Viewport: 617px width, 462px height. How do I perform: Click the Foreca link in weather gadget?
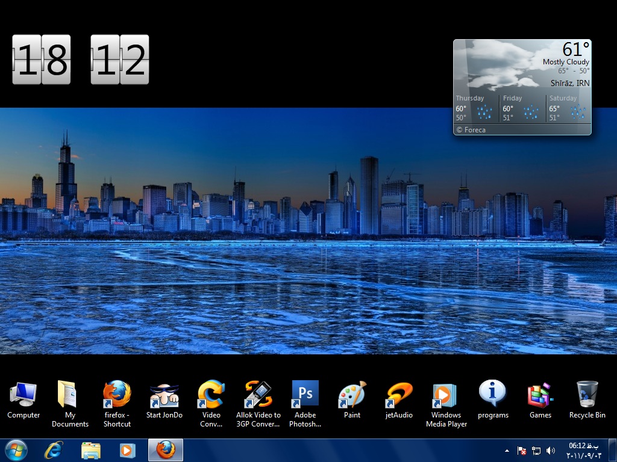point(471,129)
